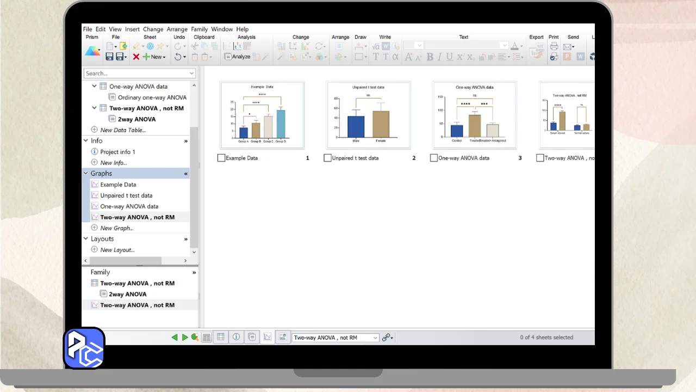
Task: Open the Edit menu
Action: [101, 29]
